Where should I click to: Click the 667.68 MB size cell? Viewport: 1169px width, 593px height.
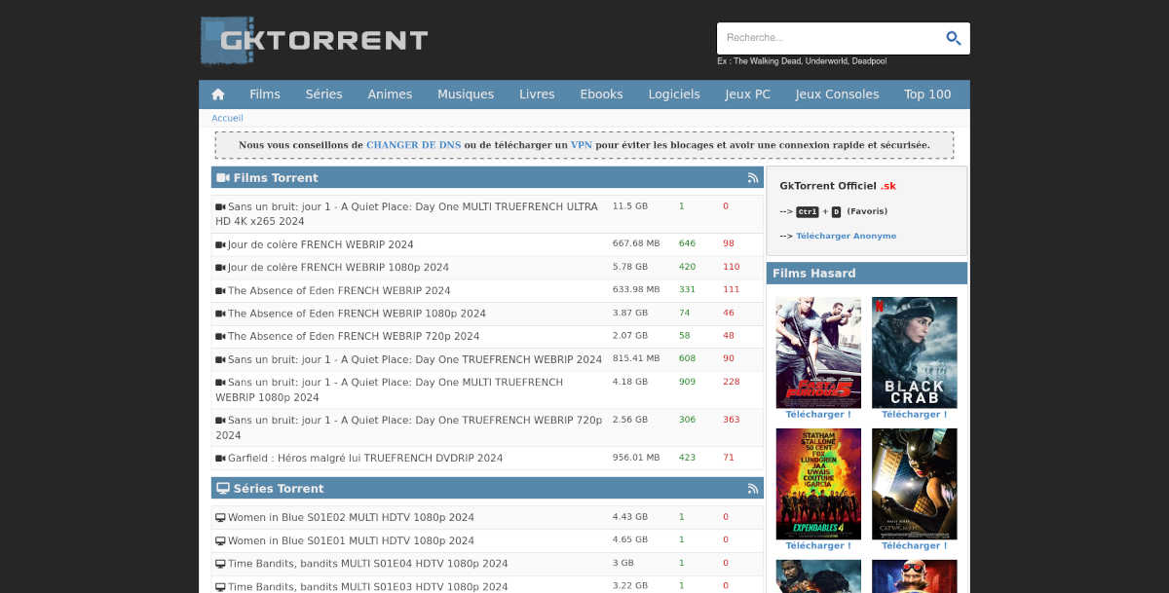[636, 243]
